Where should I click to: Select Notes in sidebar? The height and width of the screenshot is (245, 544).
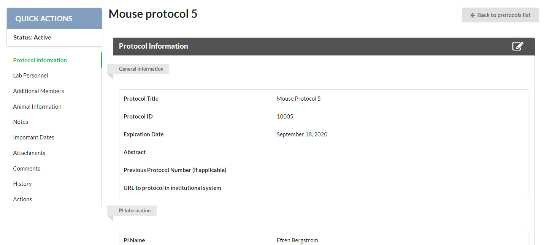pyautogui.click(x=21, y=122)
